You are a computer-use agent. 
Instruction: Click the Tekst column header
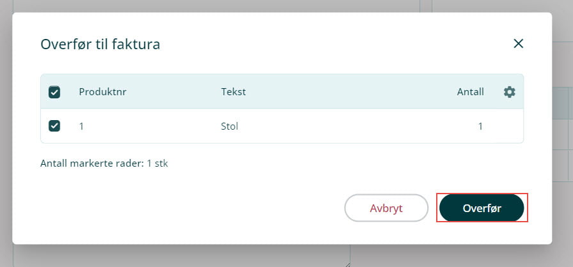[233, 92]
